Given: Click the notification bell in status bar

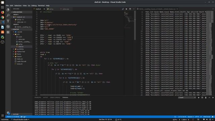Looking at the screenshot, I should pyautogui.click(x=213, y=117).
